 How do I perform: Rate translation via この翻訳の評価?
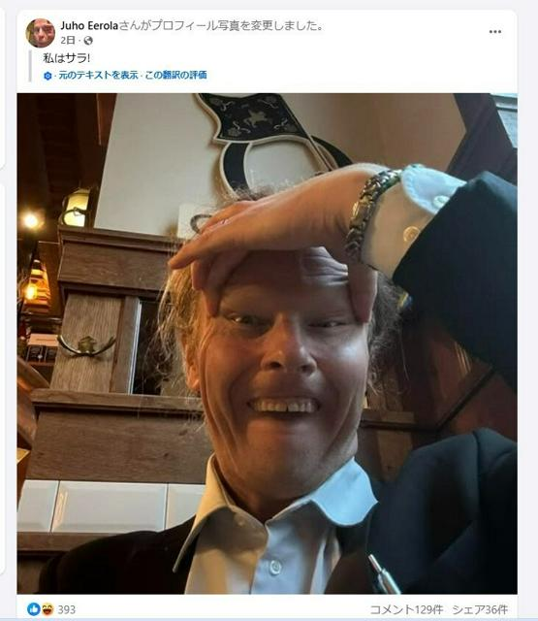[175, 76]
